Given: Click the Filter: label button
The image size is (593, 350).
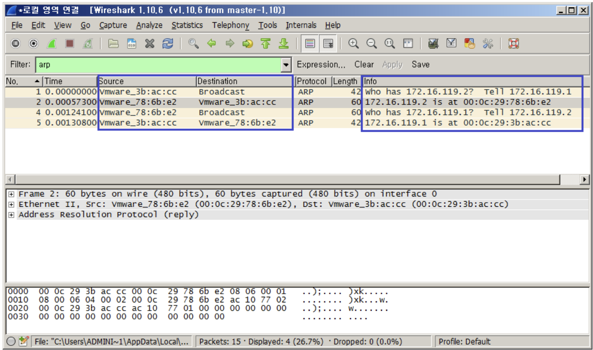Looking at the screenshot, I should (x=21, y=65).
